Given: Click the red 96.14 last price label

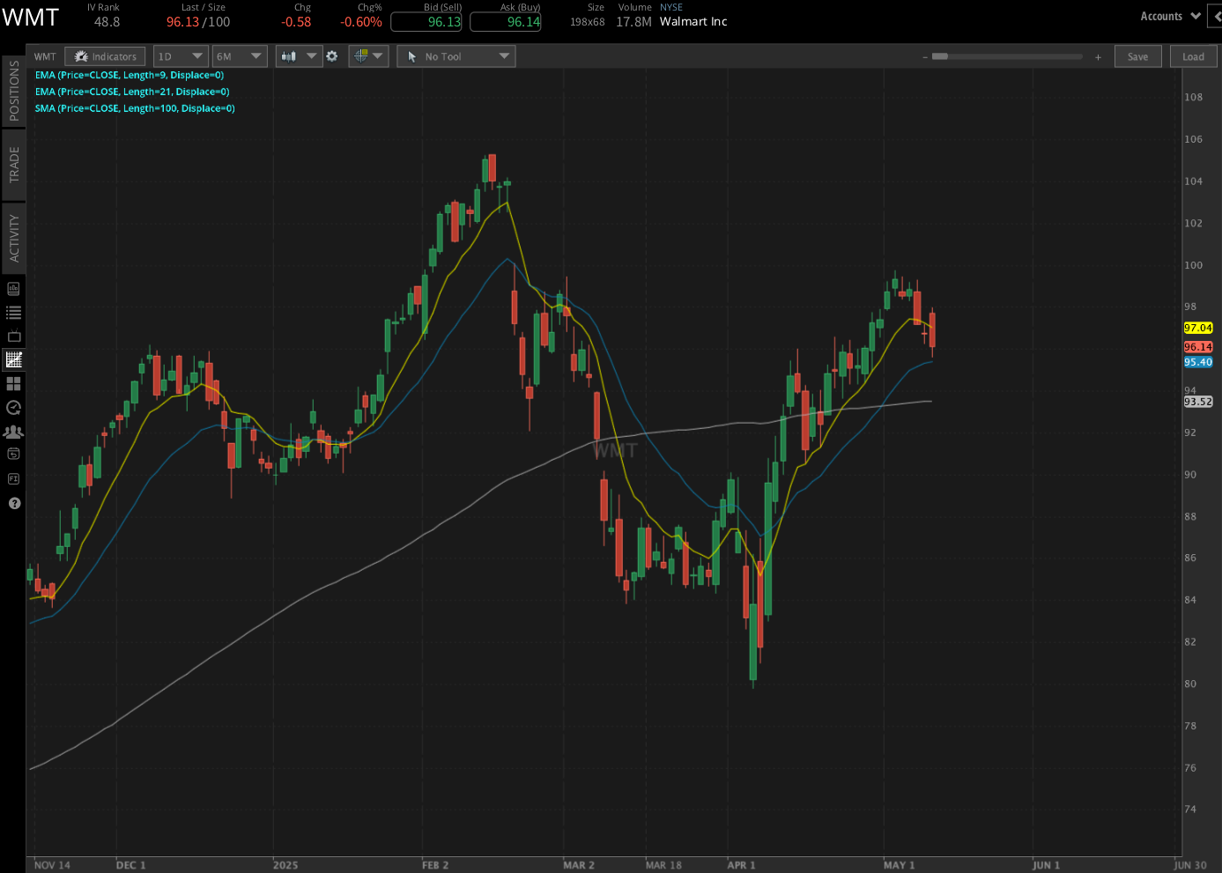Looking at the screenshot, I should [x=1198, y=347].
